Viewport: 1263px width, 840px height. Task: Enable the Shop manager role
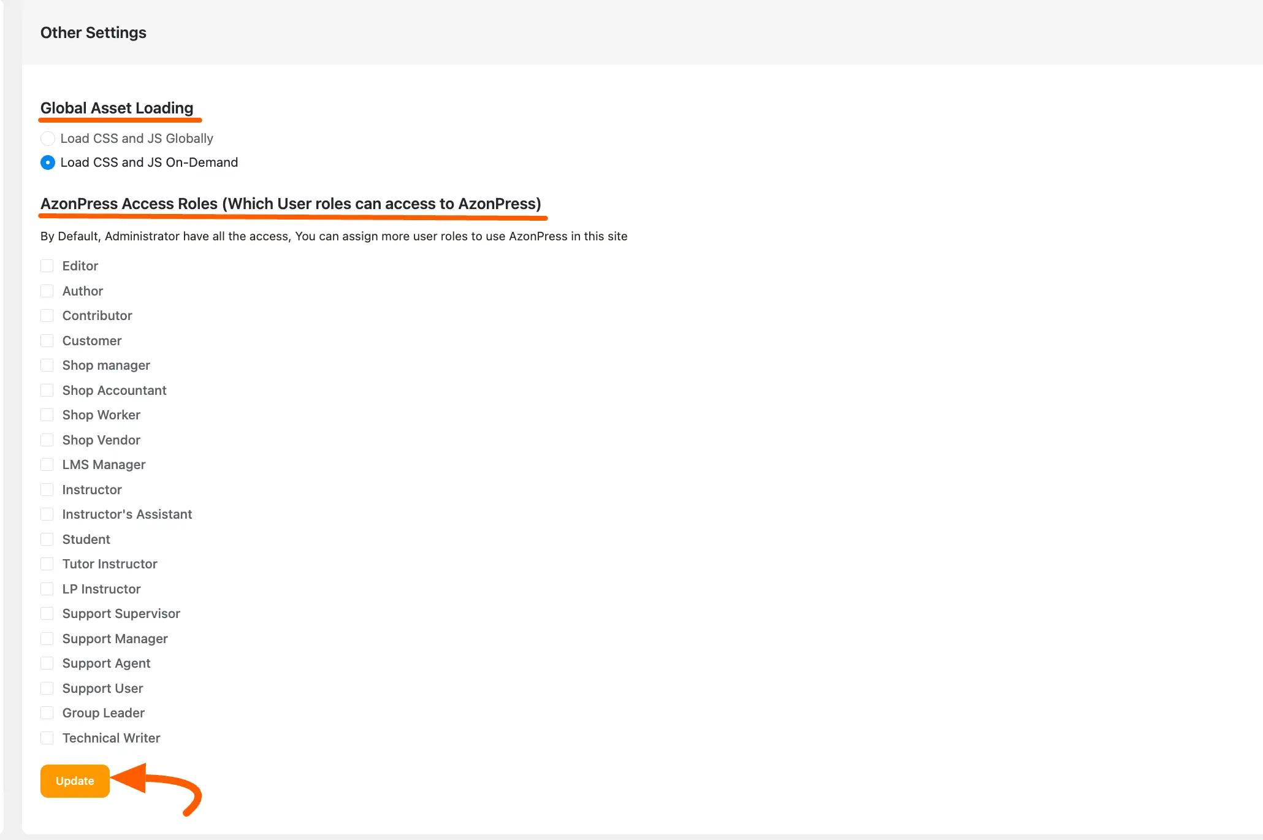(x=47, y=365)
